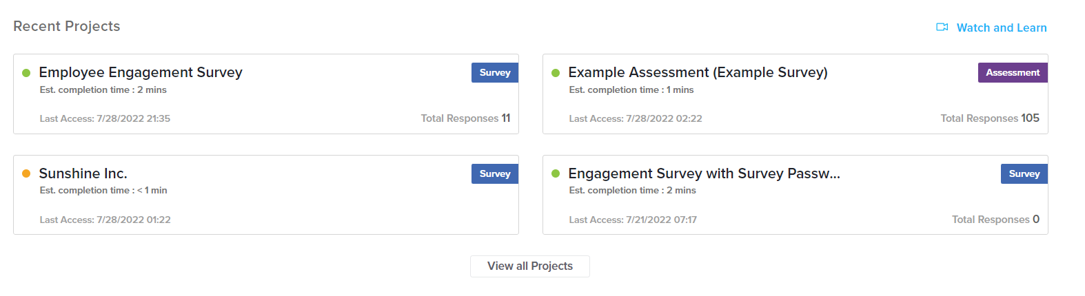This screenshot has width=1085, height=296.
Task: Open the Example Assessment (Example Survey) project
Action: 698,72
